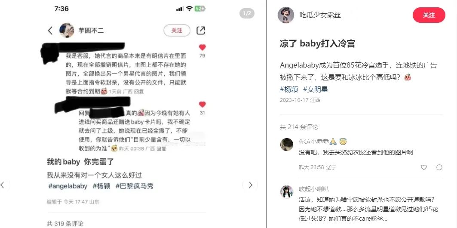This screenshot has height=228, width=457.
Task: Open the #女明星 hashtag
Action: click(316, 89)
